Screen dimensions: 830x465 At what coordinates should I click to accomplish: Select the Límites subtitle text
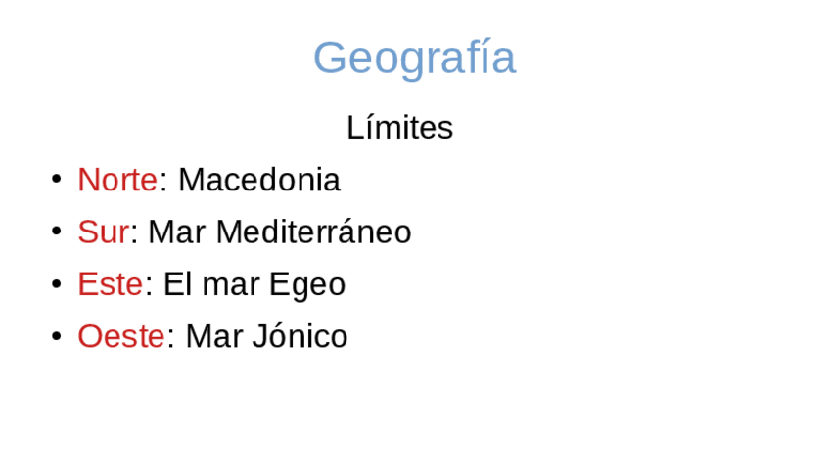pos(399,128)
